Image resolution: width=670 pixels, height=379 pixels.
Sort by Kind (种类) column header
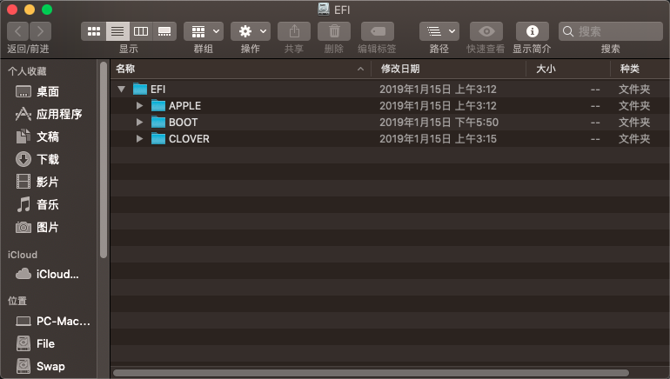click(x=640, y=69)
